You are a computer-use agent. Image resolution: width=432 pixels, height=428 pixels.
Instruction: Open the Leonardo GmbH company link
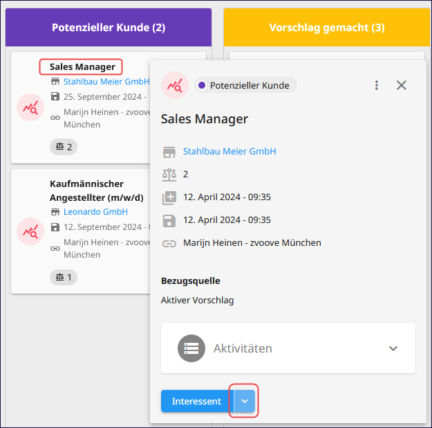click(x=95, y=212)
